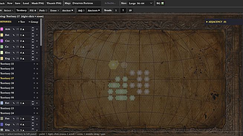Delete the Coc group
Screen dimensions: 243x136
tap(37, 41)
